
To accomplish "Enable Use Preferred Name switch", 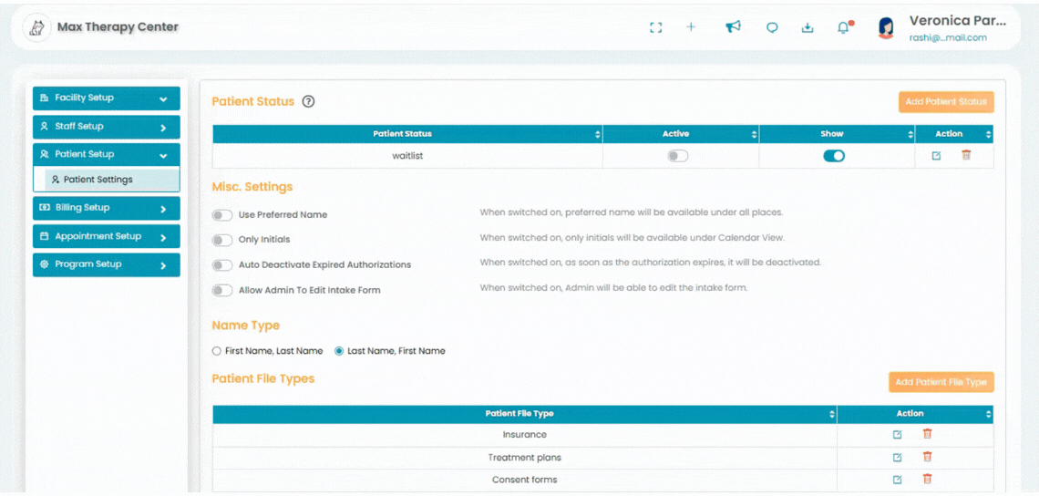I will pos(222,215).
